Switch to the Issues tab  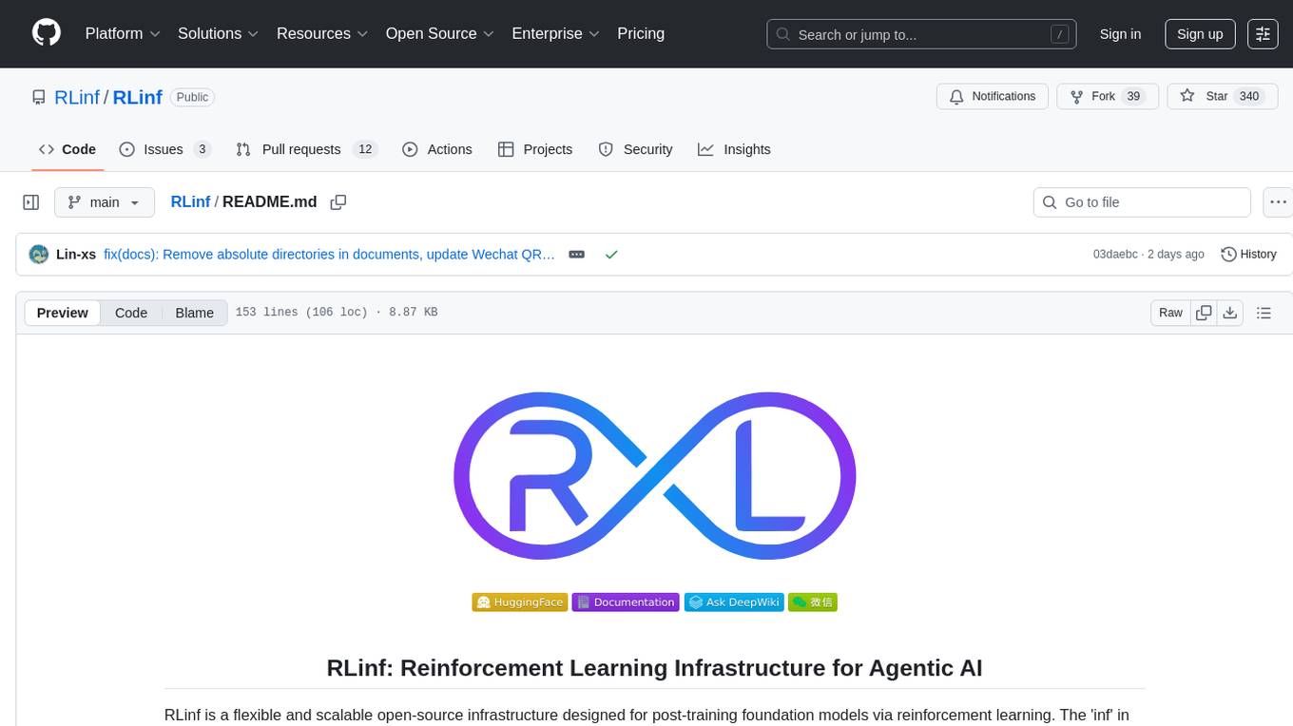click(164, 149)
